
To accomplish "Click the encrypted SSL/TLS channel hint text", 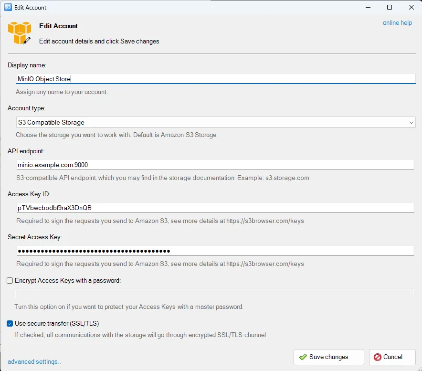I will coord(140,335).
